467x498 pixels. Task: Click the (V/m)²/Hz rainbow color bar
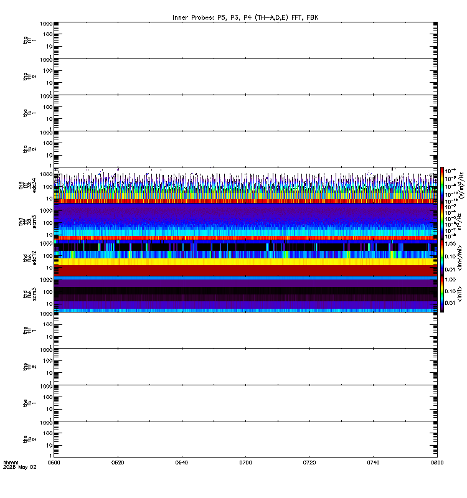[x=442, y=185]
